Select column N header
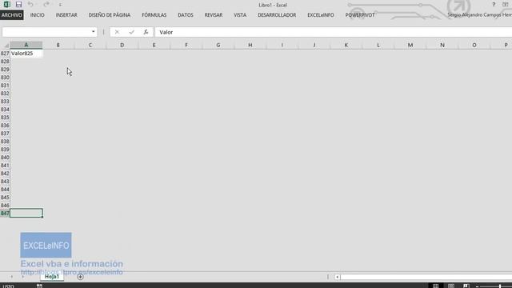This screenshot has width=512, height=288. (x=442, y=45)
